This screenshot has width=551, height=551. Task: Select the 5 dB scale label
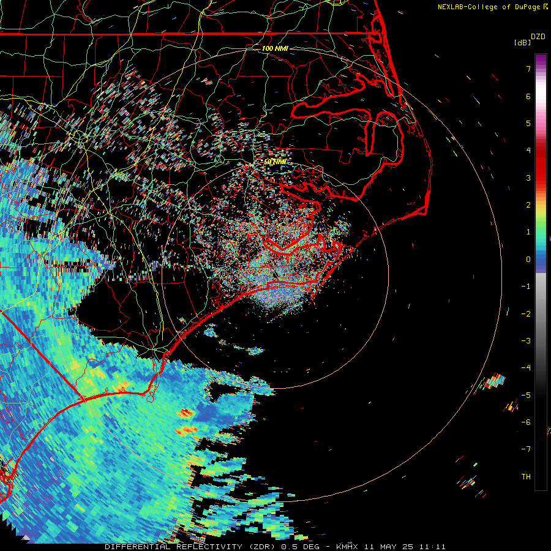point(528,123)
